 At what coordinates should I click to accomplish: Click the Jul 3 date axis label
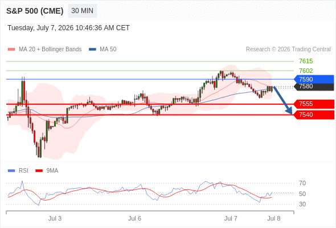[x=55, y=218]
